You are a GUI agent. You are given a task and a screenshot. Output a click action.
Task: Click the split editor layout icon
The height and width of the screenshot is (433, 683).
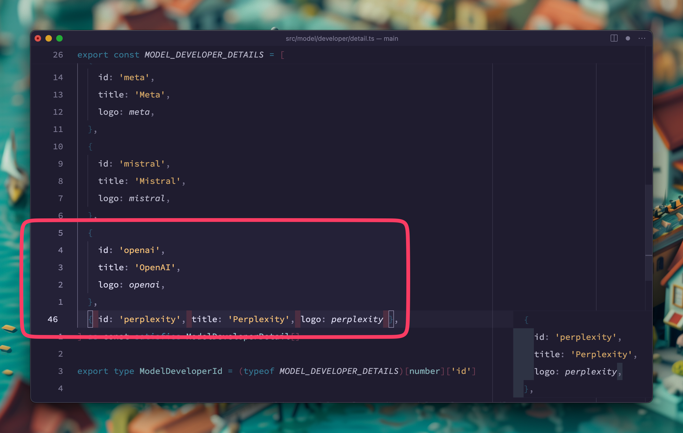point(614,38)
